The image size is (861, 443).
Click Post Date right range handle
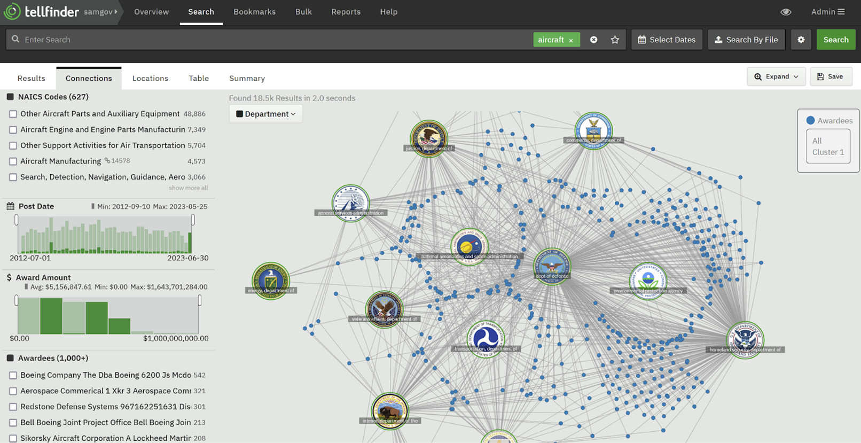193,220
